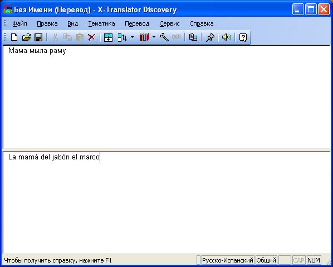Image resolution: width=333 pixels, height=267 pixels.
Task: Expand the translation direction dropdown arrow
Action: (133, 37)
